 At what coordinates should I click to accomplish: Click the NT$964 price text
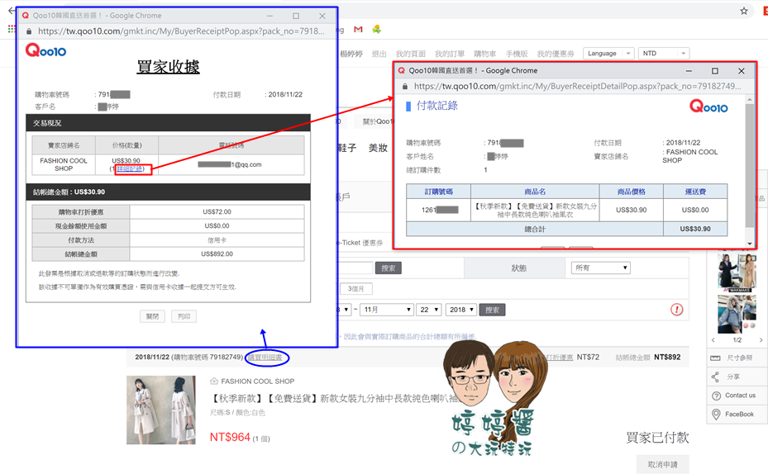coord(230,438)
